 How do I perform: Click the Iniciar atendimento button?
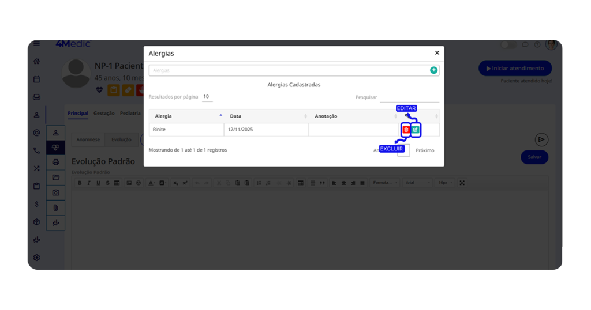coord(515,69)
